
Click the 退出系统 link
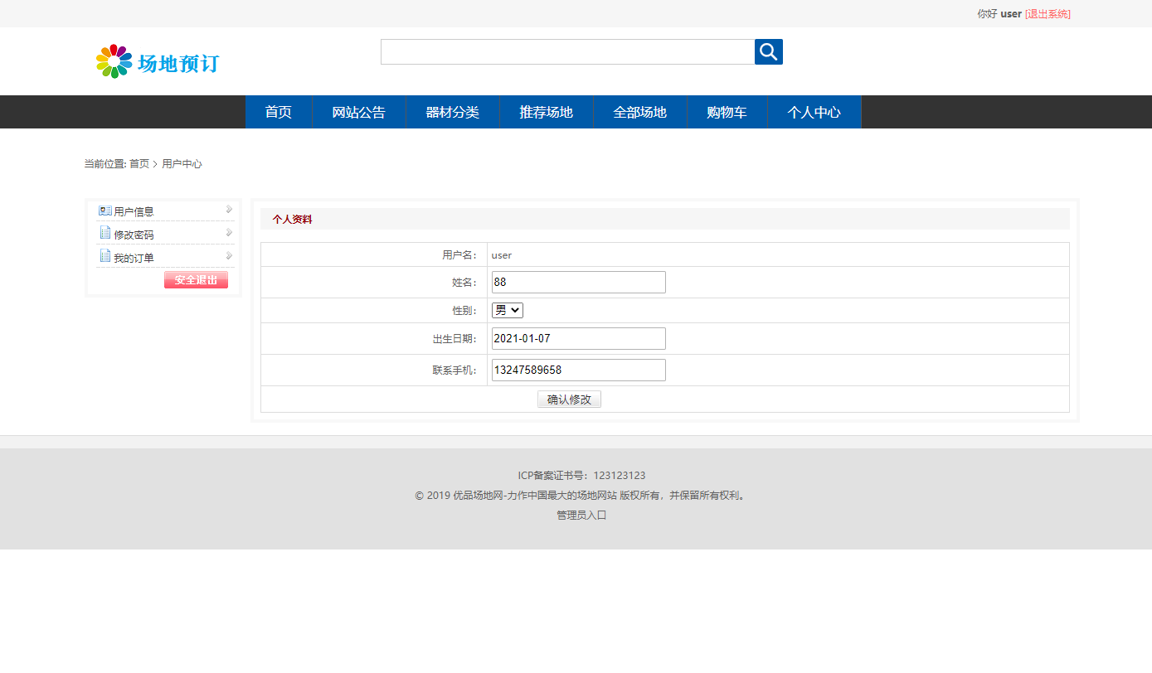[x=1047, y=13]
